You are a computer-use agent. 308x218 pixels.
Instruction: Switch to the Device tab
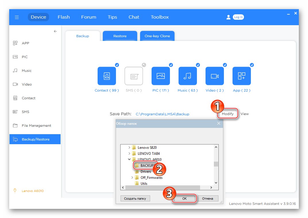[x=38, y=17]
